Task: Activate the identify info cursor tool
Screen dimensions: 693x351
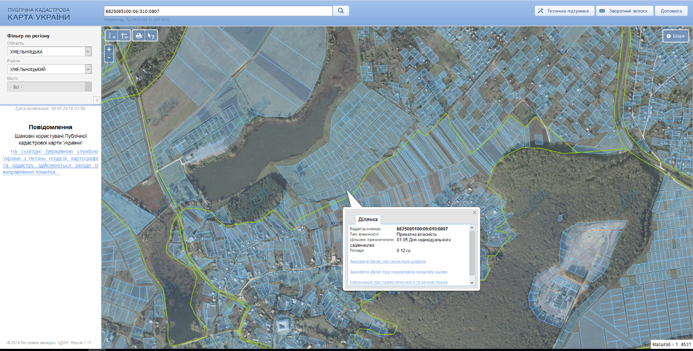Action: [x=152, y=36]
